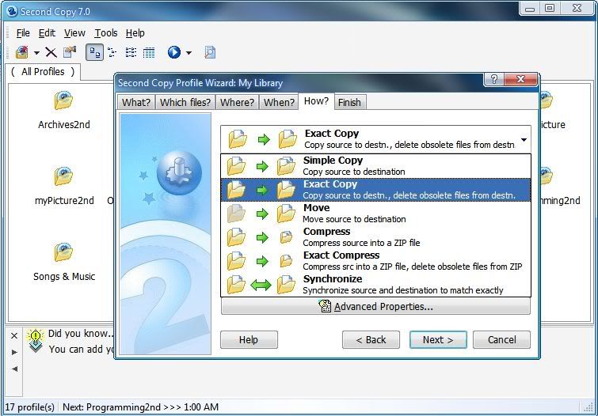Open the Help menu

135,33
